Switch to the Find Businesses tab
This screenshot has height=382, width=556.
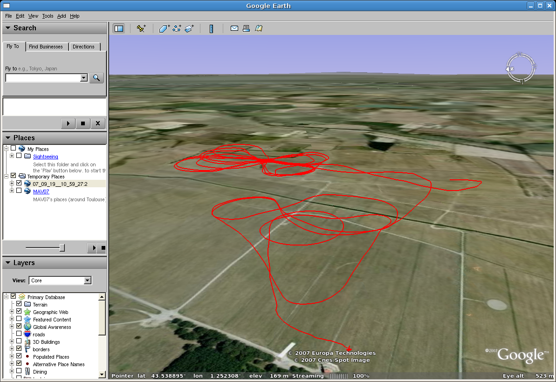(46, 47)
